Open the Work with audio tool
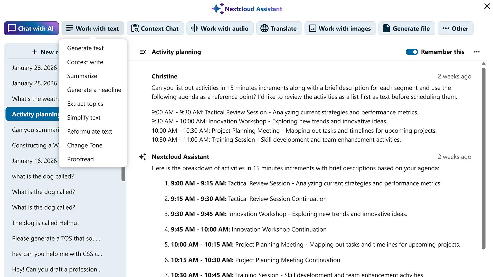Image resolution: width=493 pixels, height=277 pixels. coord(220,28)
